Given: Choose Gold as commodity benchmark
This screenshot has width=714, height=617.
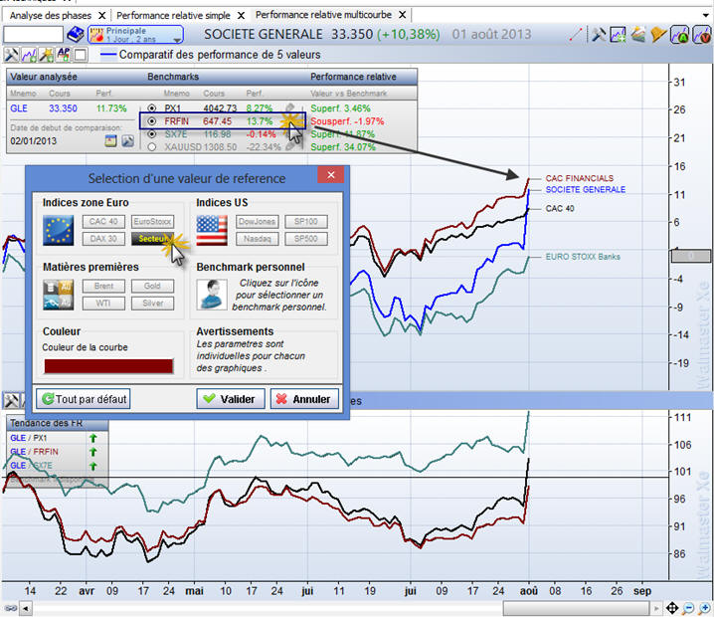Looking at the screenshot, I should click(x=152, y=287).
